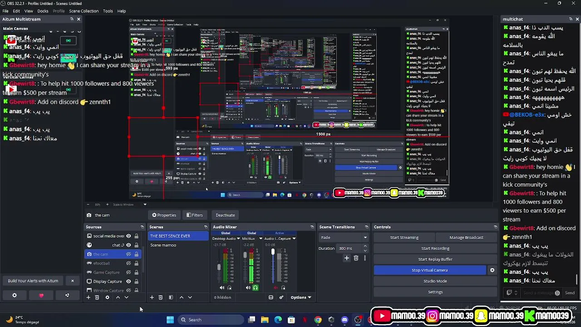Float the Audio Mixer dock panel
Viewport: 581px width, 327px height.
(312, 227)
